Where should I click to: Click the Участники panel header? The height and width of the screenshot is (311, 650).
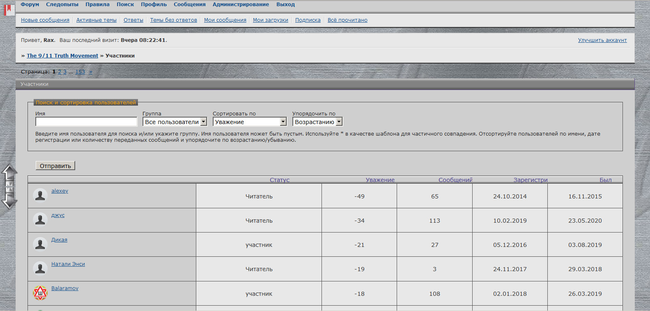325,84
